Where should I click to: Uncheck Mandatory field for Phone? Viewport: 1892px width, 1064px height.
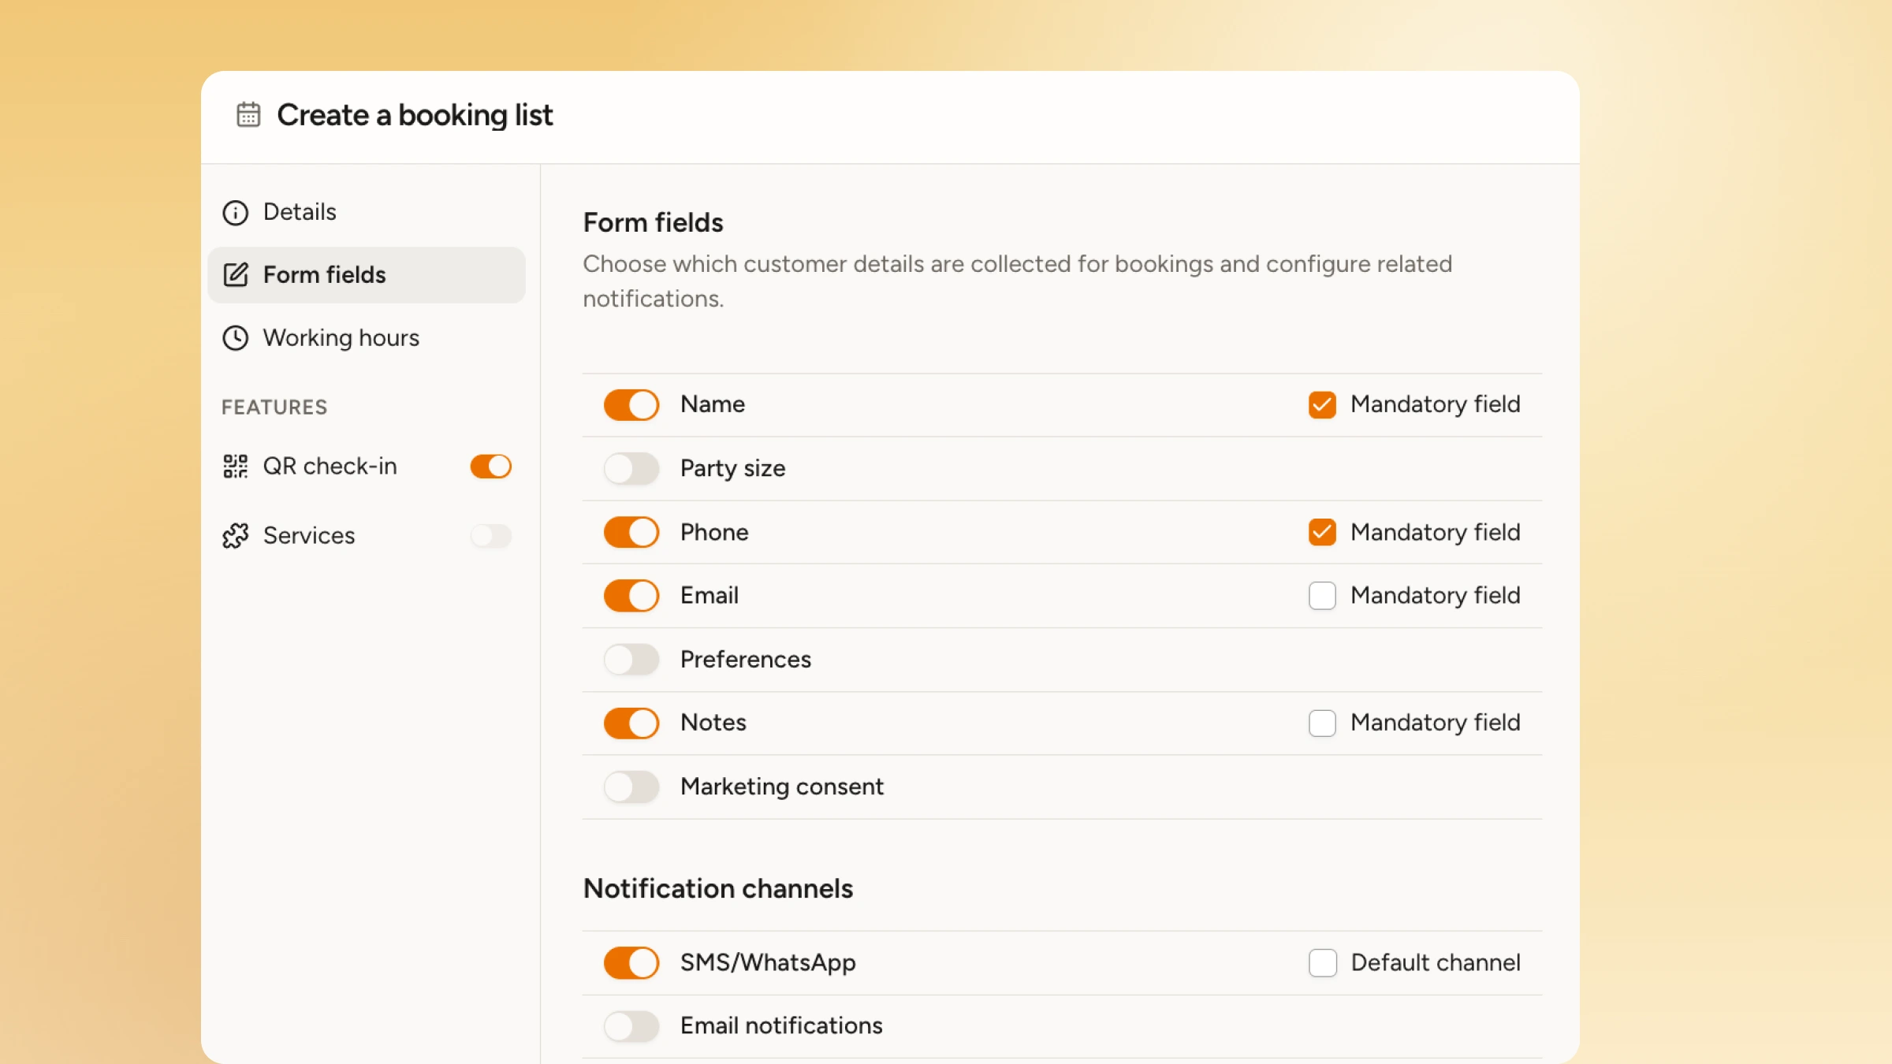click(x=1322, y=532)
